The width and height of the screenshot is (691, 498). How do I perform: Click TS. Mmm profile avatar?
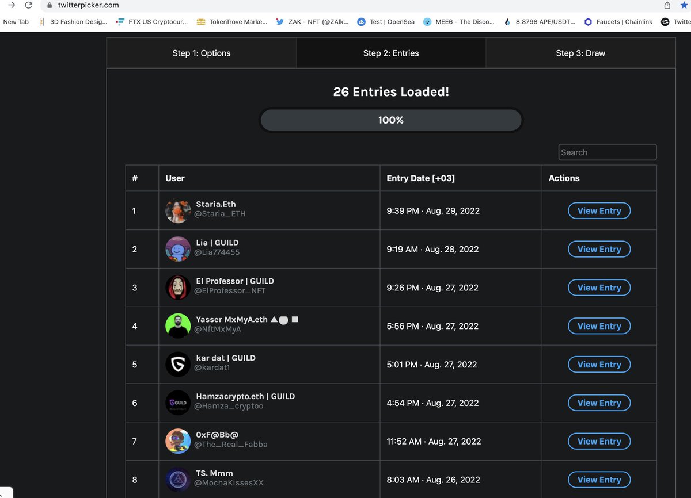(x=178, y=480)
